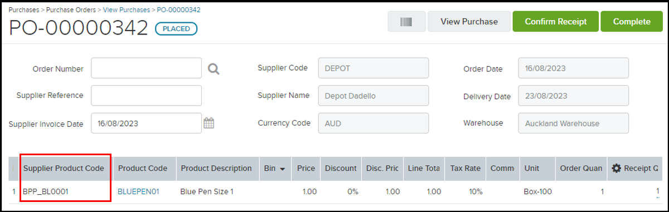Expand the Bin column dropdown arrow
Screen dimensions: 669x212
pyautogui.click(x=283, y=169)
